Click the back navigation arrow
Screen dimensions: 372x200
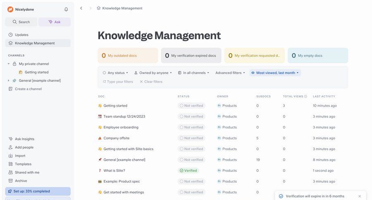[x=81, y=8]
